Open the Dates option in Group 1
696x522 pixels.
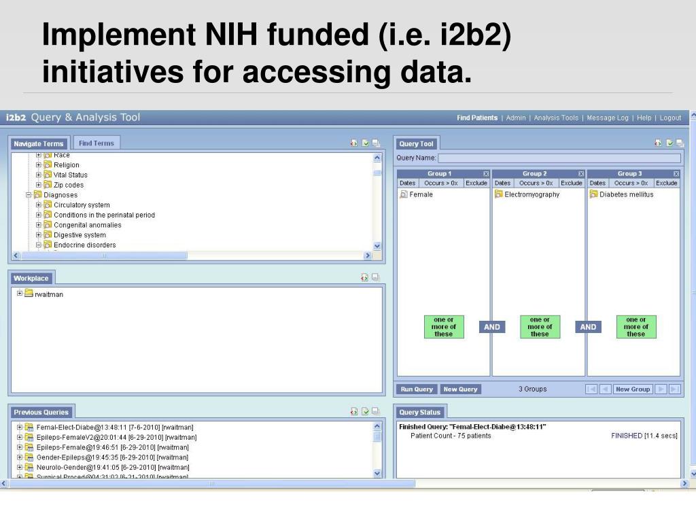coord(408,183)
